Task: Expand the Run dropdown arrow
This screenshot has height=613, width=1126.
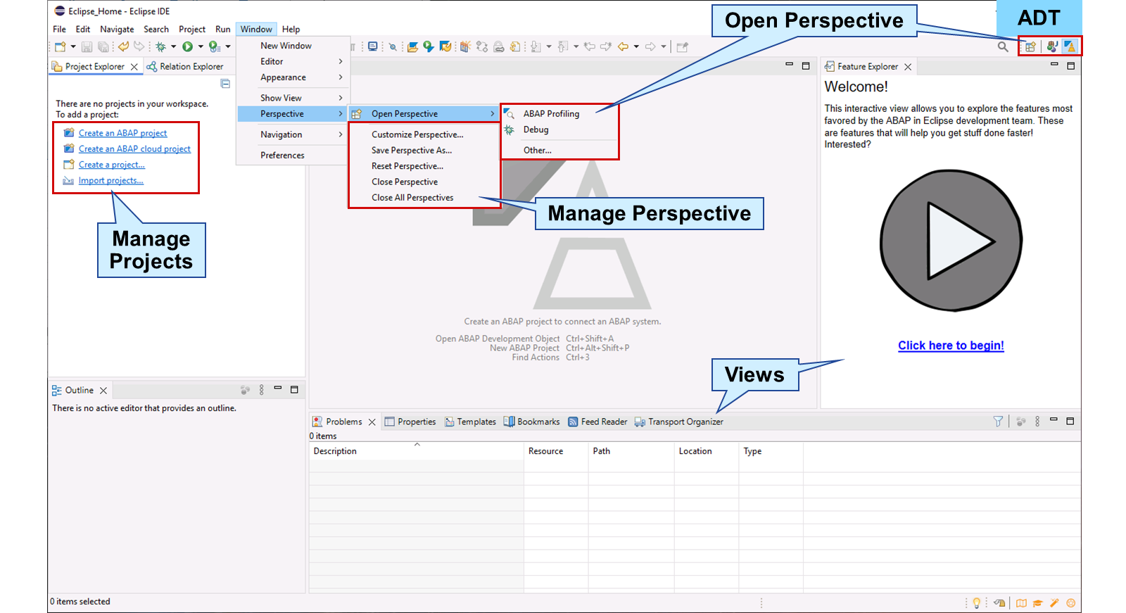Action: point(201,47)
